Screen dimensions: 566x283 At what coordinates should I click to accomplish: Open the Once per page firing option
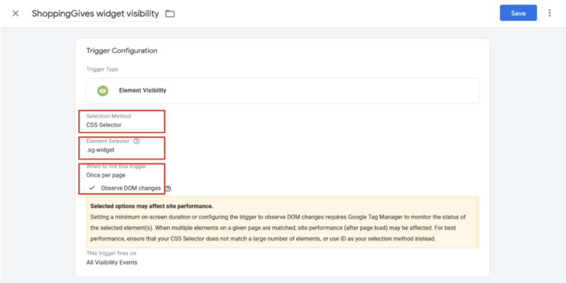point(106,175)
